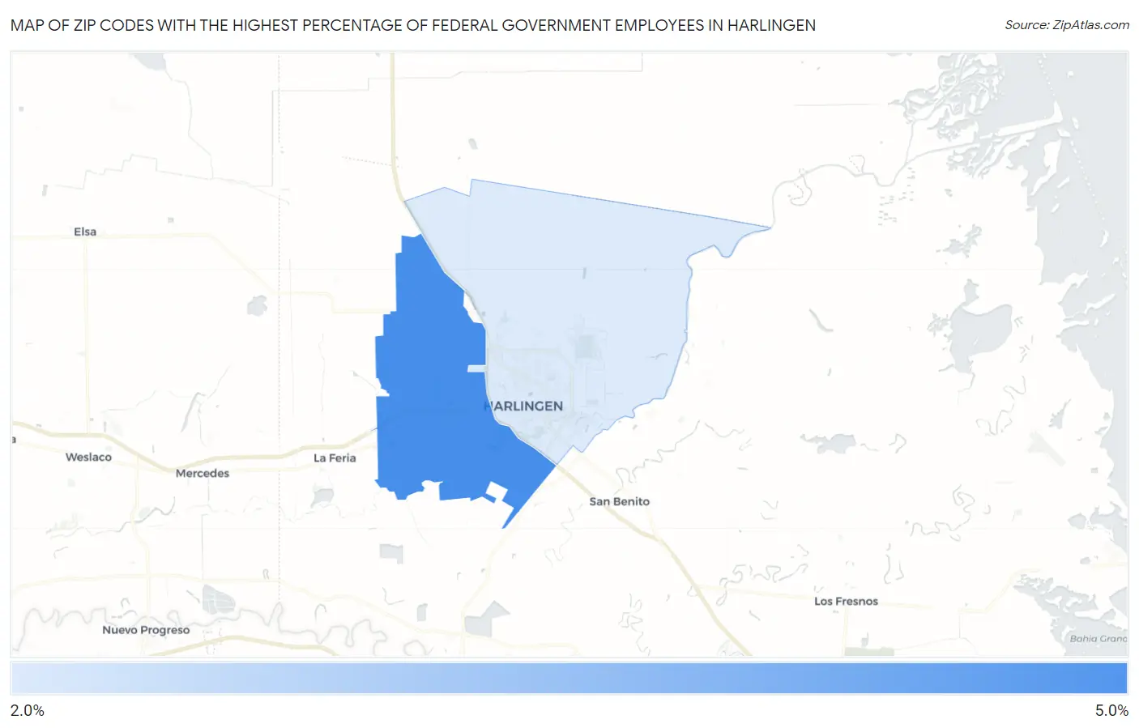Click the 5.0% legend maximum label

[x=1111, y=710]
